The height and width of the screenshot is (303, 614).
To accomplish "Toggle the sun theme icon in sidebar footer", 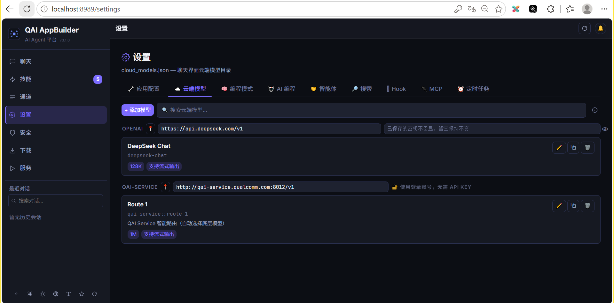I will pyautogui.click(x=43, y=294).
